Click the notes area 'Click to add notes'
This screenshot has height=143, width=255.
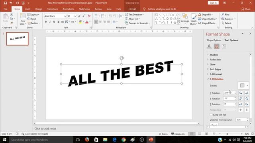point(45,129)
